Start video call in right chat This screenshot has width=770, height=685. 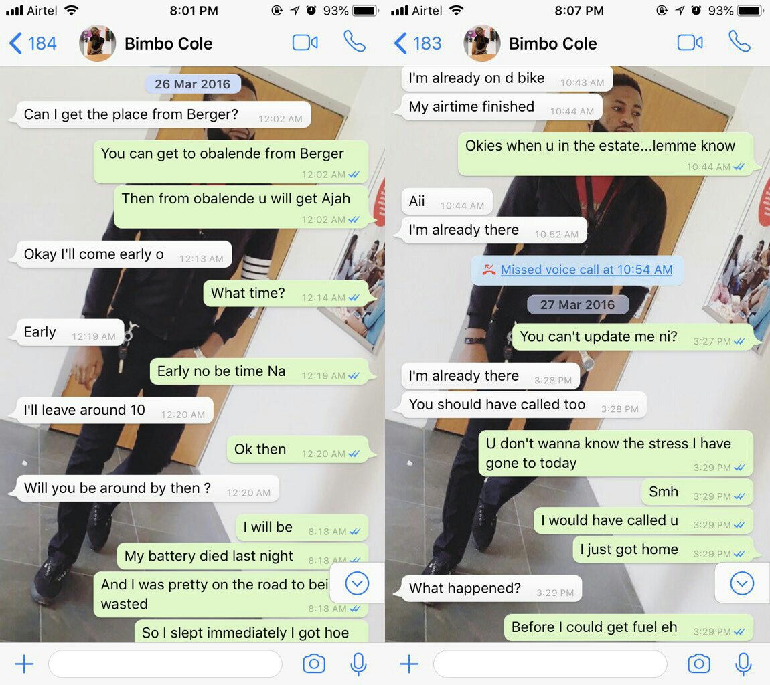click(690, 43)
